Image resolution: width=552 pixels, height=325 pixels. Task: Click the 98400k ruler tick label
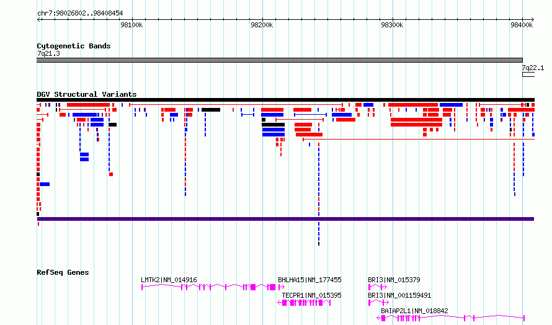click(x=522, y=25)
